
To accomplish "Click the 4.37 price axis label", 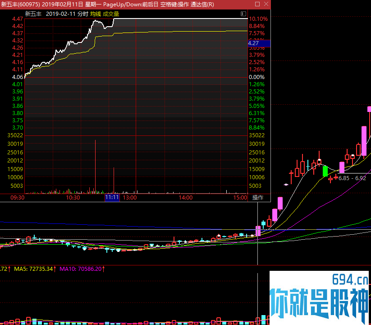I will (x=18, y=33).
